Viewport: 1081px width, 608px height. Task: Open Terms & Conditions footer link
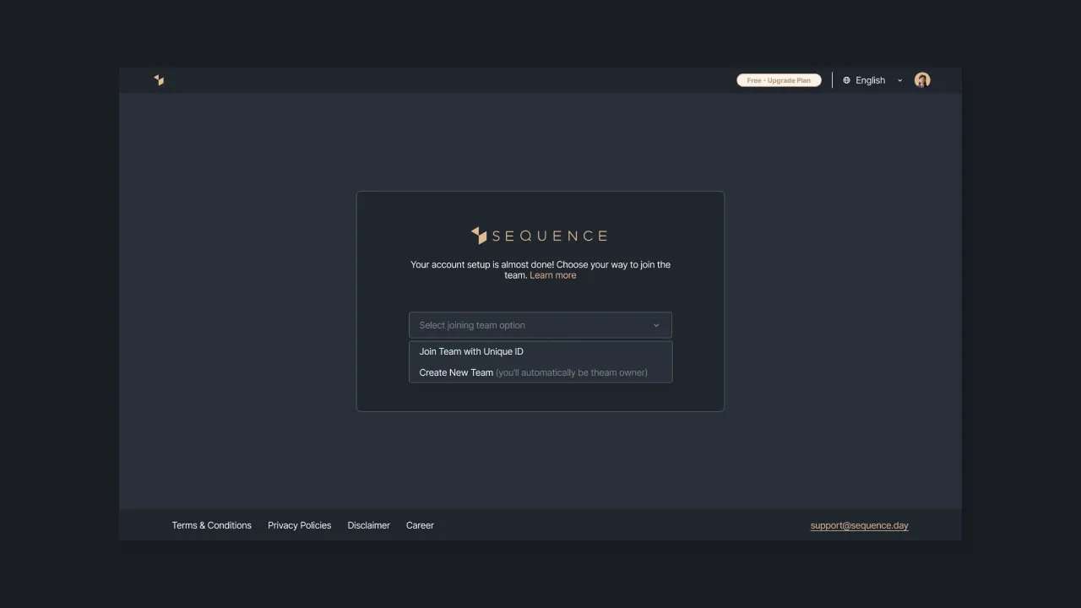click(x=212, y=525)
